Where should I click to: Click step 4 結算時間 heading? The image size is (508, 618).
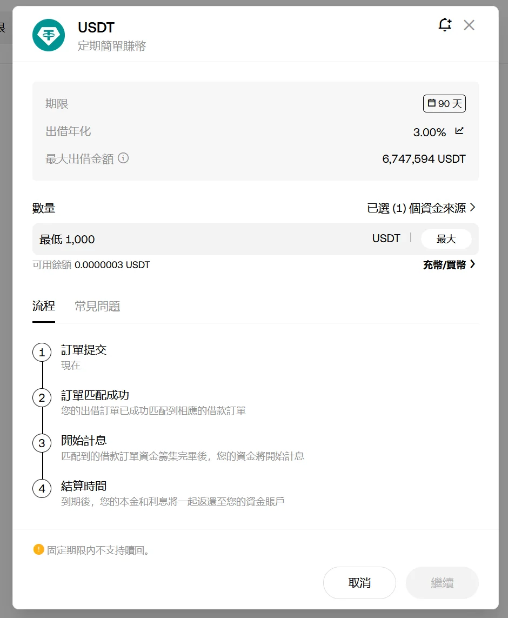(x=83, y=486)
